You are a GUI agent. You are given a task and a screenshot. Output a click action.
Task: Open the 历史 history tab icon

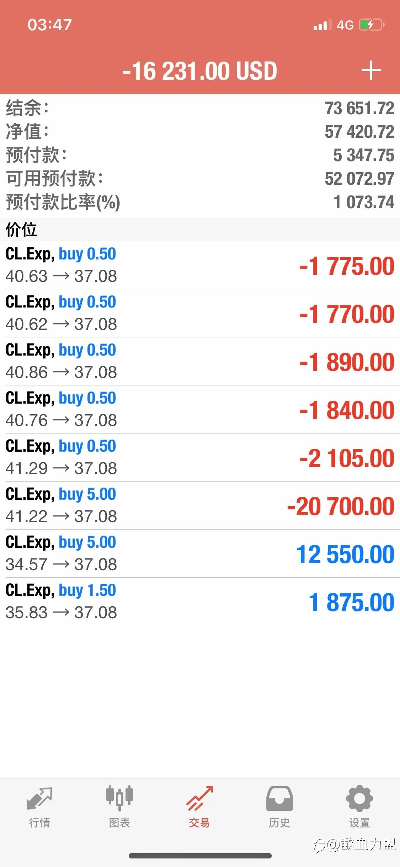coord(279,798)
